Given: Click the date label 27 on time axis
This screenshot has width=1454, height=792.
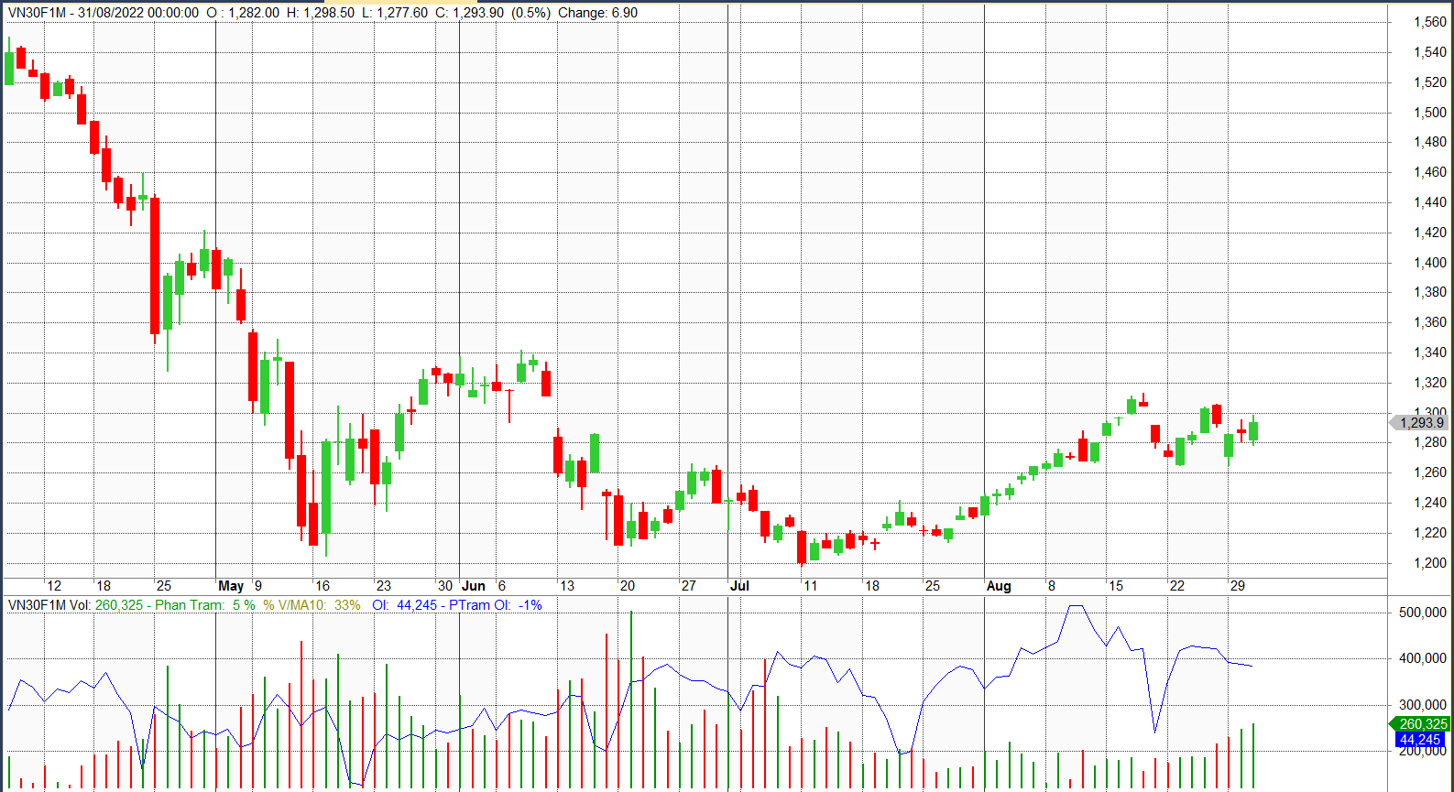Looking at the screenshot, I should point(689,586).
